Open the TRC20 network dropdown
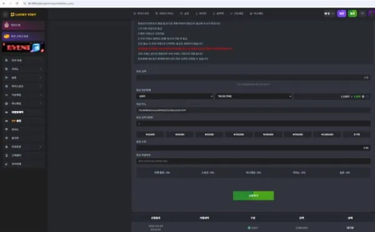Image resolution: width=375 pixels, height=232 pixels. 253,96
